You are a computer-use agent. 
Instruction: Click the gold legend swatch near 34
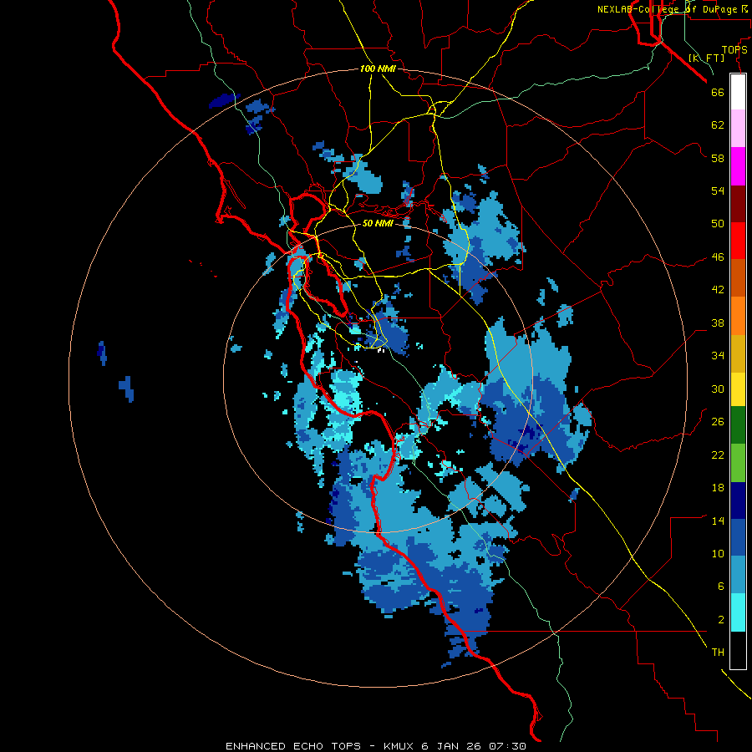pyautogui.click(x=738, y=353)
